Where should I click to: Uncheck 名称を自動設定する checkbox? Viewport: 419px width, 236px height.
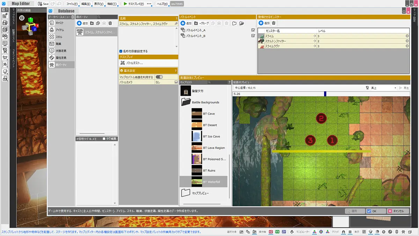pyautogui.click(x=121, y=51)
